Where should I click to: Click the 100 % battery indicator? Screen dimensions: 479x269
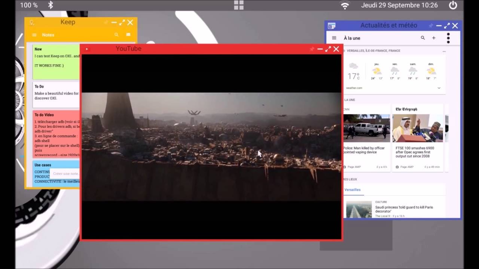(29, 5)
